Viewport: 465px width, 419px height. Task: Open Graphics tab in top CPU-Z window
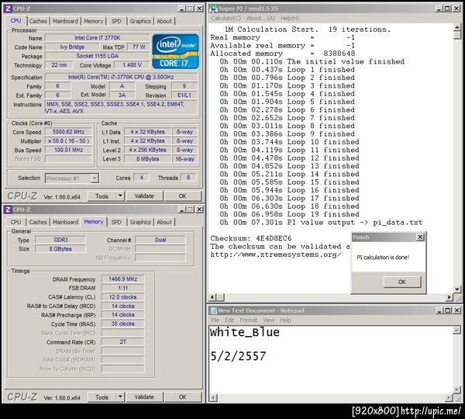pos(140,21)
